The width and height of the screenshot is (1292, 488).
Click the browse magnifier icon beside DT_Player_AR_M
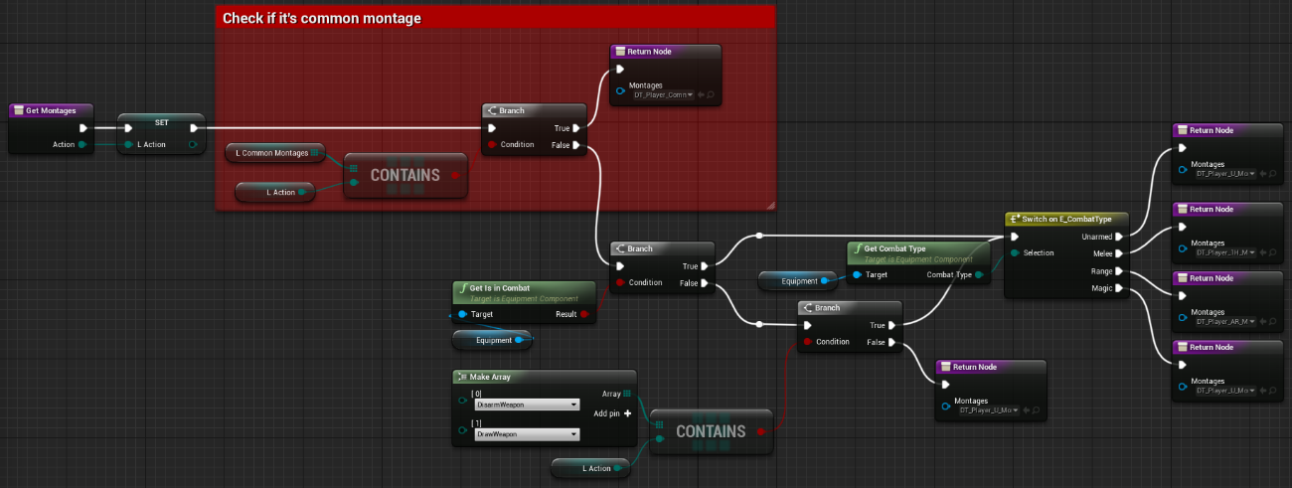point(1273,322)
